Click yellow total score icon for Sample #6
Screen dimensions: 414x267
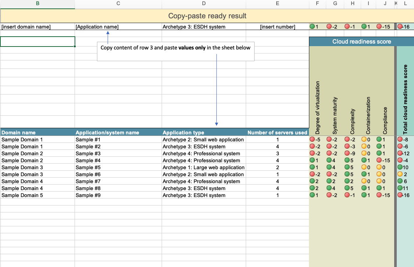pos(400,174)
